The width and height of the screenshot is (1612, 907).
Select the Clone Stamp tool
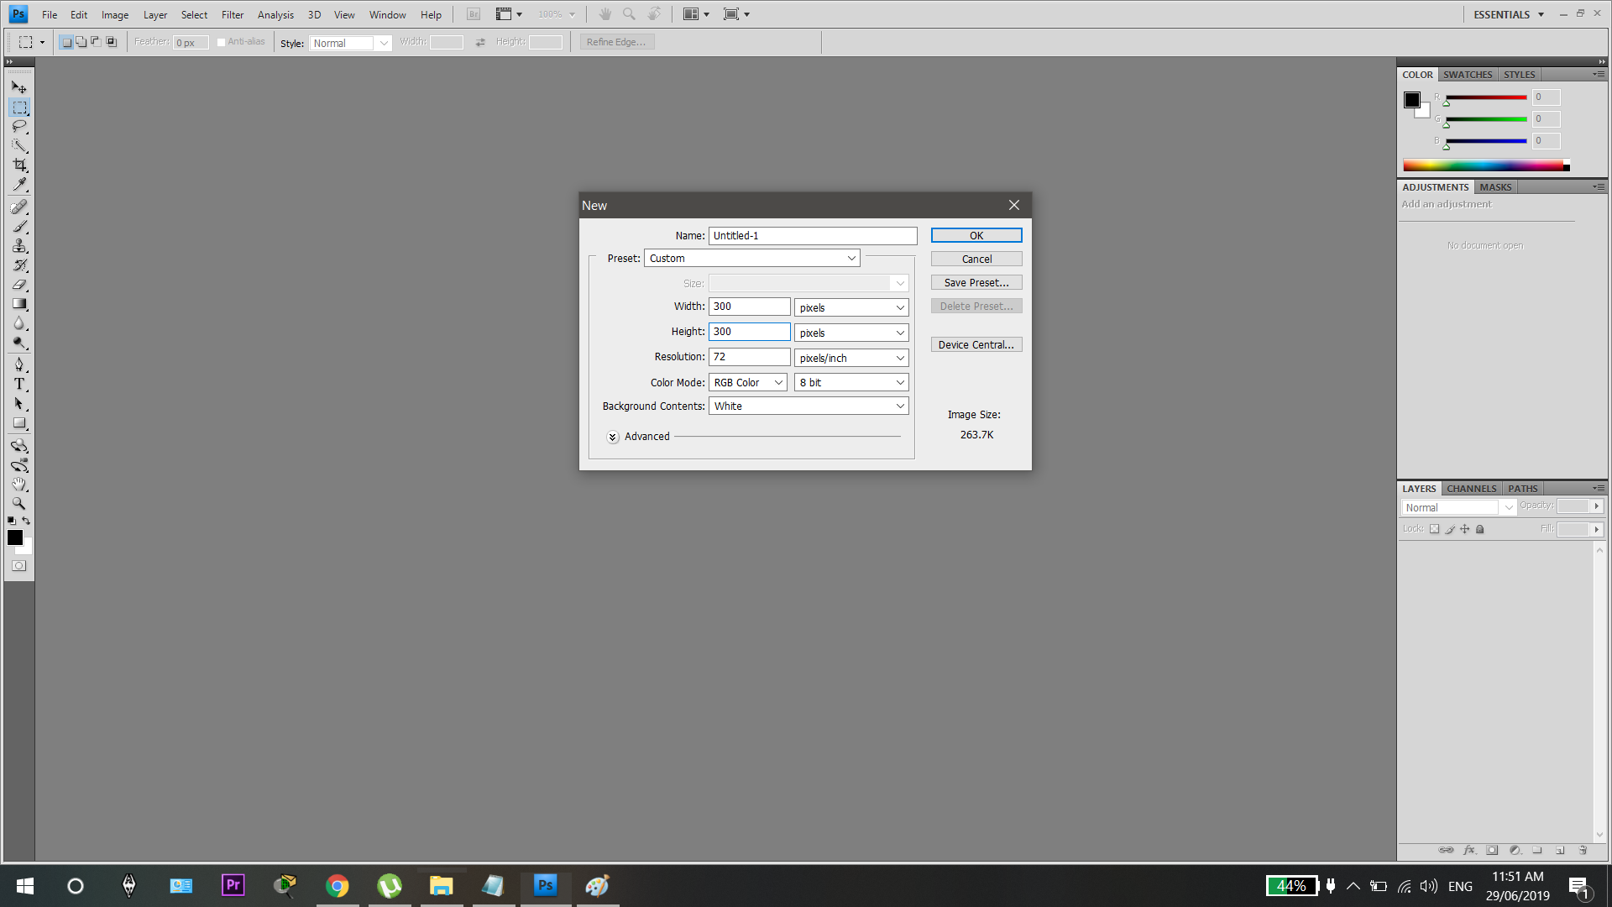tap(18, 245)
